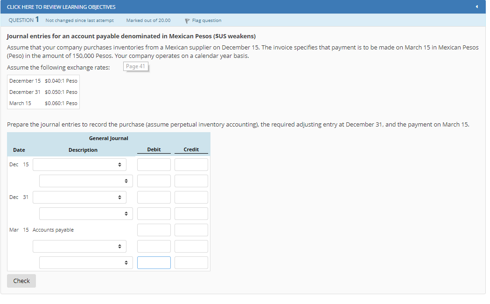The width and height of the screenshot is (490, 304).
Task: Click the Page 41 tooltip label
Action: 136,67
